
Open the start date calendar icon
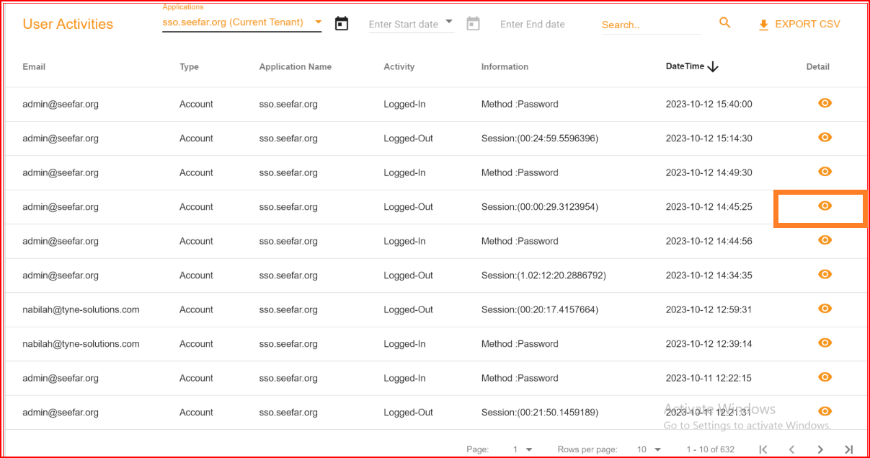(x=342, y=24)
